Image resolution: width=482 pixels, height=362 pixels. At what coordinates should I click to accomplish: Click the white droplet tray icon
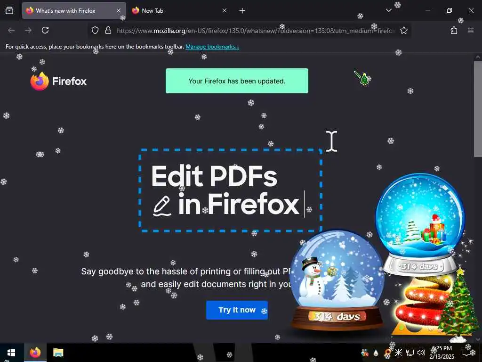click(x=376, y=353)
